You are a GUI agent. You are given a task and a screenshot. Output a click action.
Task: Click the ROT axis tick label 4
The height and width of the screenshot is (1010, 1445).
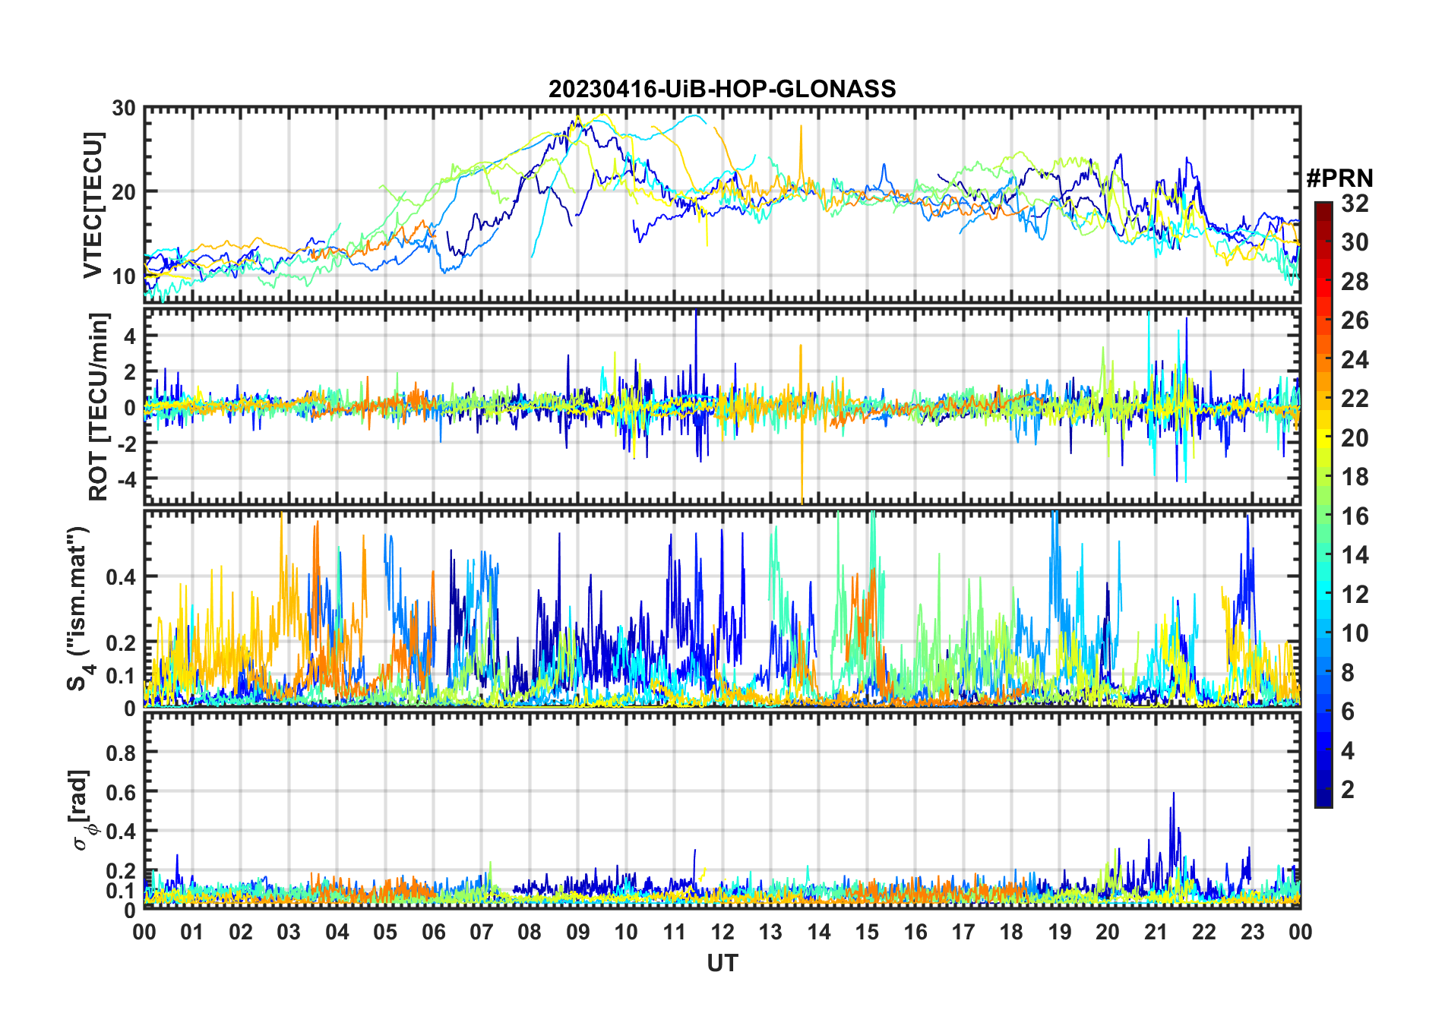pos(130,336)
